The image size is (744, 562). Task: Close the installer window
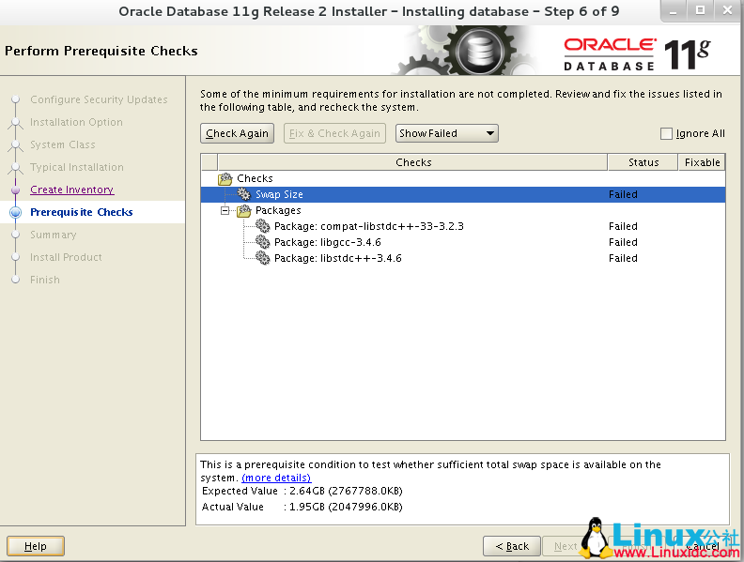point(727,10)
